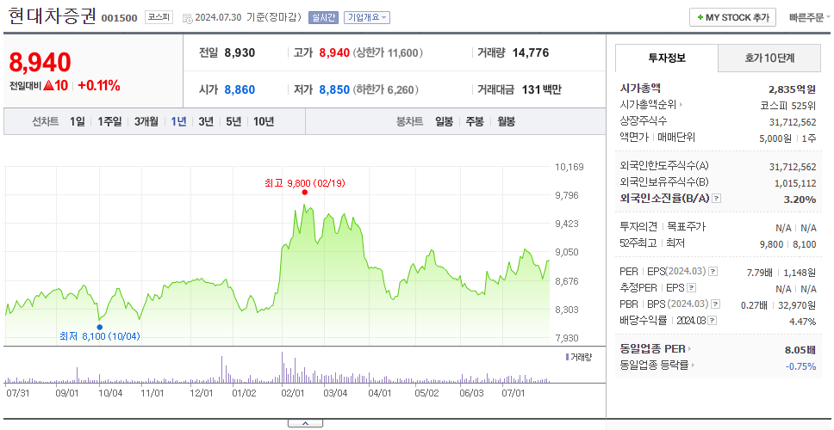This screenshot has width=834, height=430.
Task: Click the 동일업종 PER value 8.05배
Action: click(x=800, y=350)
